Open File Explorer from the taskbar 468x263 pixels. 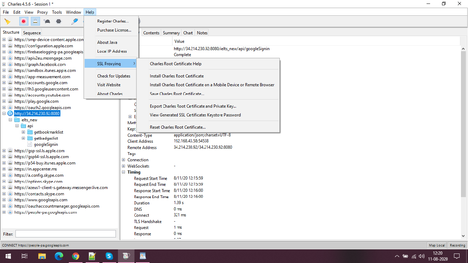[42, 256]
